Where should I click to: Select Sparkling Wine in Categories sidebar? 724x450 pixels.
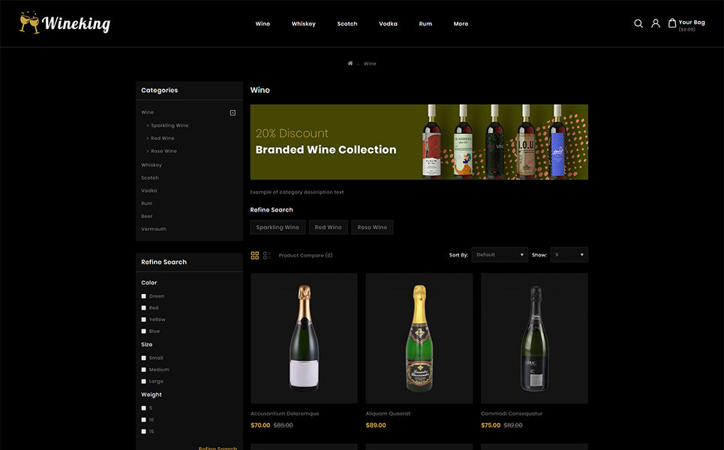tap(170, 125)
